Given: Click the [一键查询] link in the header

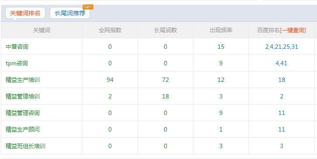Looking at the screenshot, I should click(x=293, y=30).
